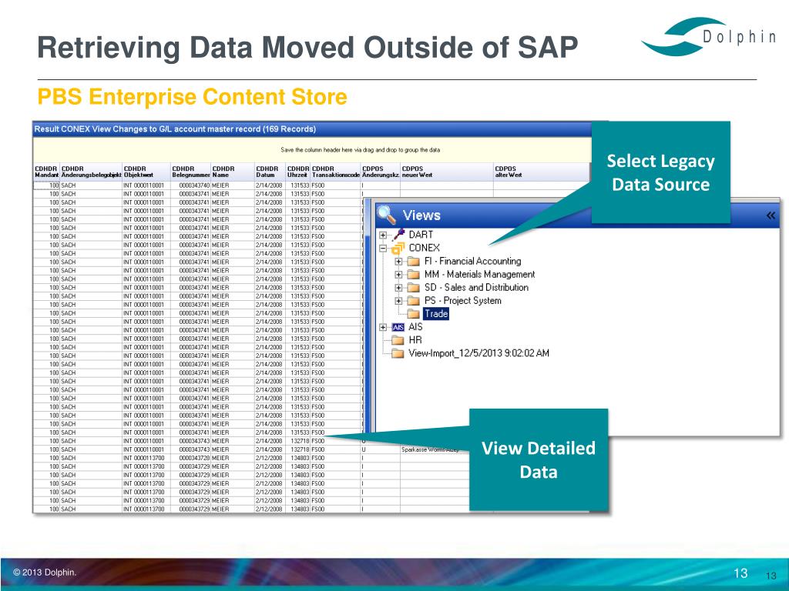Screen dimensions: 789x591
Task: Select View-Import_12/5/2013 9:02:02 AM entry
Action: click(x=478, y=352)
